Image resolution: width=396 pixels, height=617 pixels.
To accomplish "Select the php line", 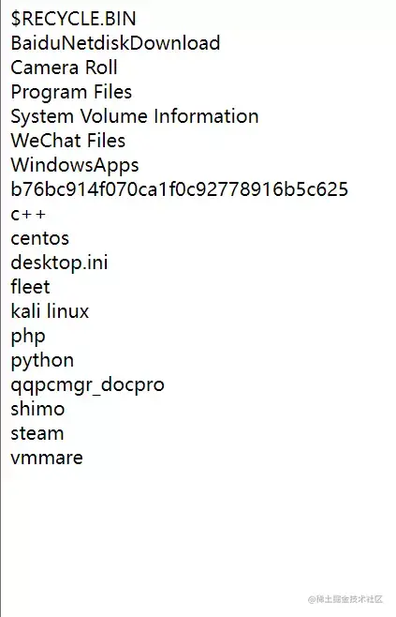I will (x=28, y=337).
